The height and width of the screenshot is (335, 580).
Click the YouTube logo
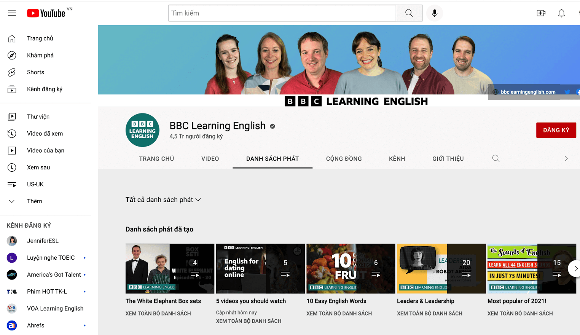coord(46,13)
